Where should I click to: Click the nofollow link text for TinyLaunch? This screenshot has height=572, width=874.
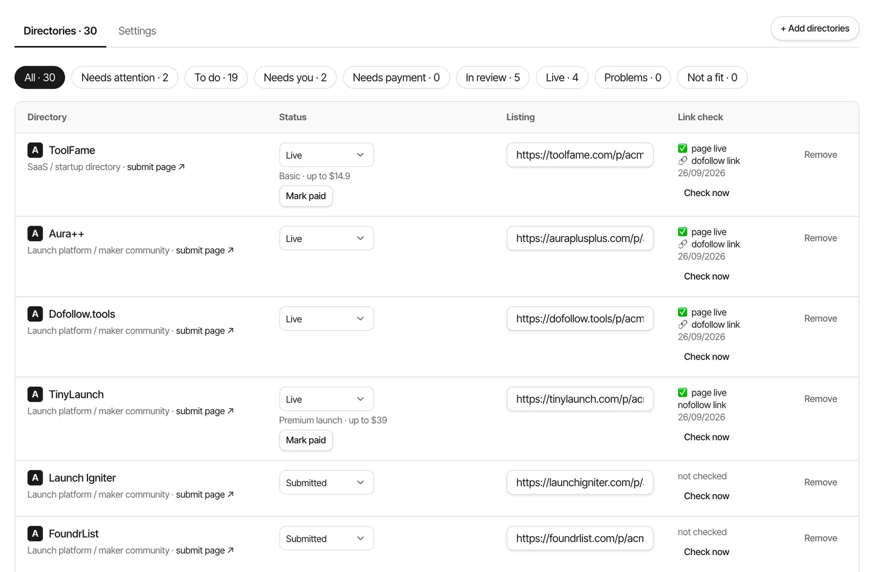(x=702, y=405)
